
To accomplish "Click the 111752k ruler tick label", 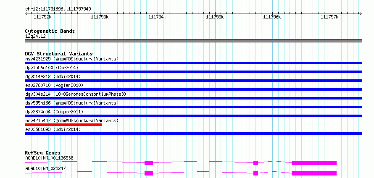I will click(x=42, y=17).
